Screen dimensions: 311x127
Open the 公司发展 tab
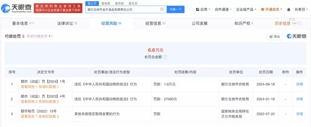point(200,23)
